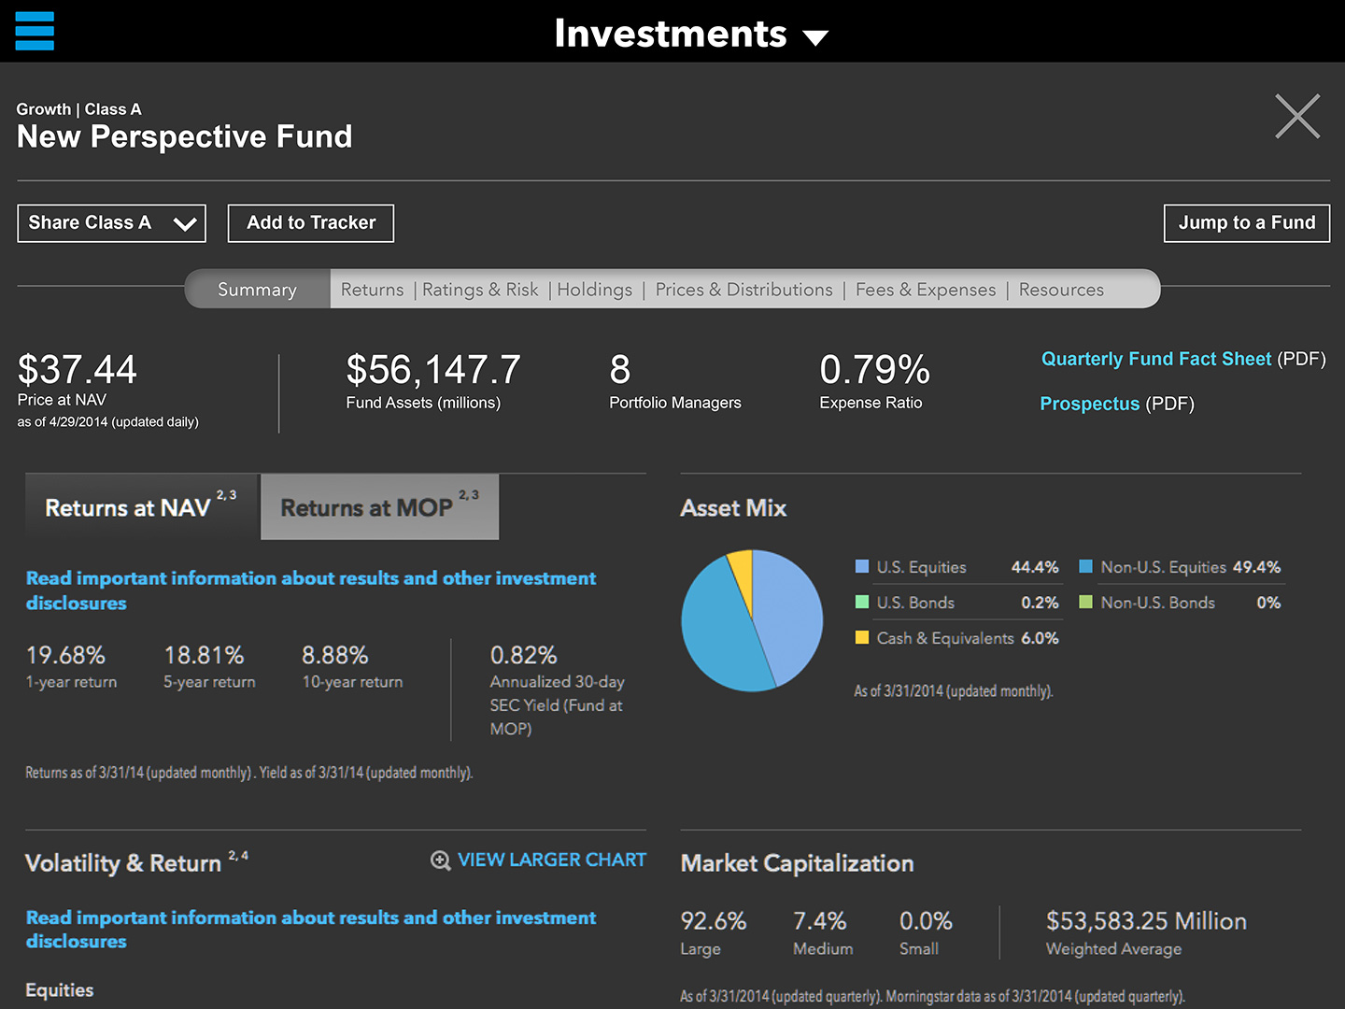The height and width of the screenshot is (1009, 1345).
Task: Click the U.S. Equities color swatch
Action: tap(862, 566)
